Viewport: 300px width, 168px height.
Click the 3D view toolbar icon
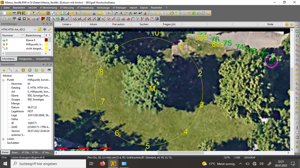[x=48, y=13]
